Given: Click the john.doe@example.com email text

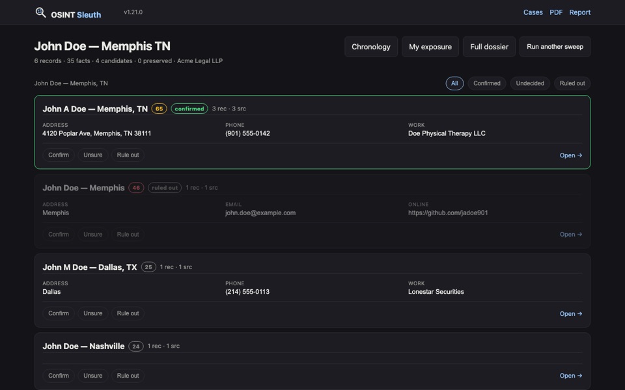Looking at the screenshot, I should 260,213.
